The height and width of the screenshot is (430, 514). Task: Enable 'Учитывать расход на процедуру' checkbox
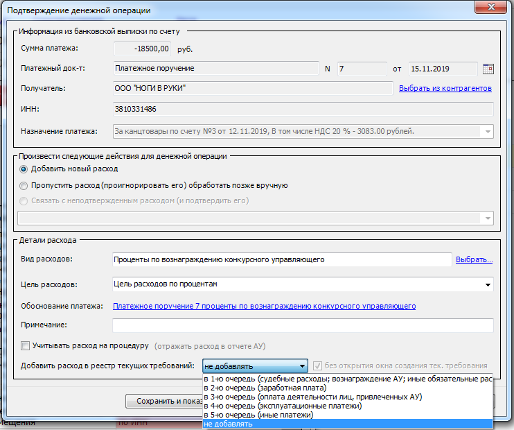[26, 345]
